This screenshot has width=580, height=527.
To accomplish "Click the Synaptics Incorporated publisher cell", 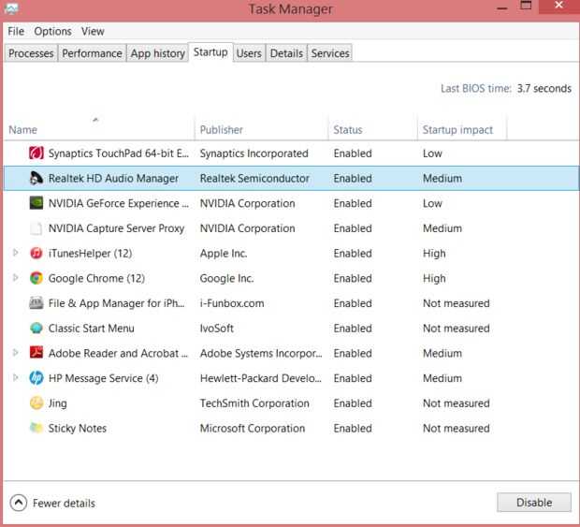I will [254, 154].
